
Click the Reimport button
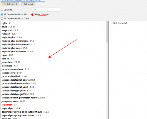point(28,4)
